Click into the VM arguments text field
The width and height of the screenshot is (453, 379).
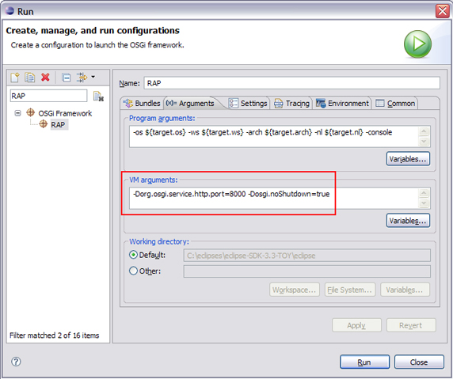[x=274, y=198]
